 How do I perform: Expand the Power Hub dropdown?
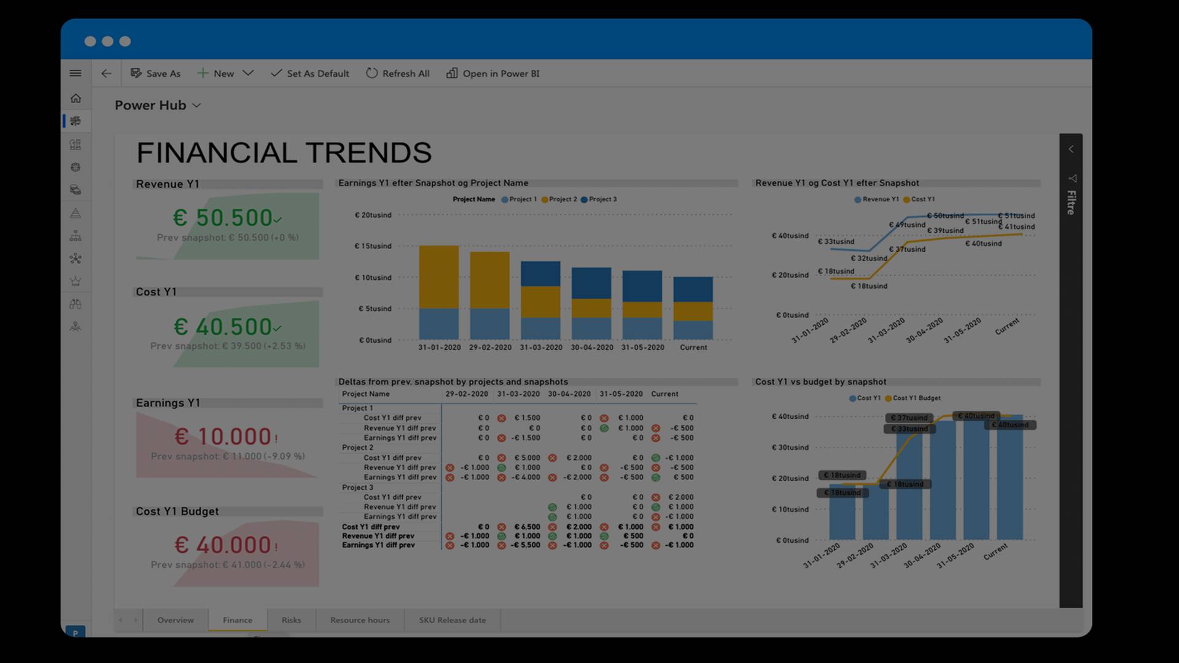[x=196, y=106]
